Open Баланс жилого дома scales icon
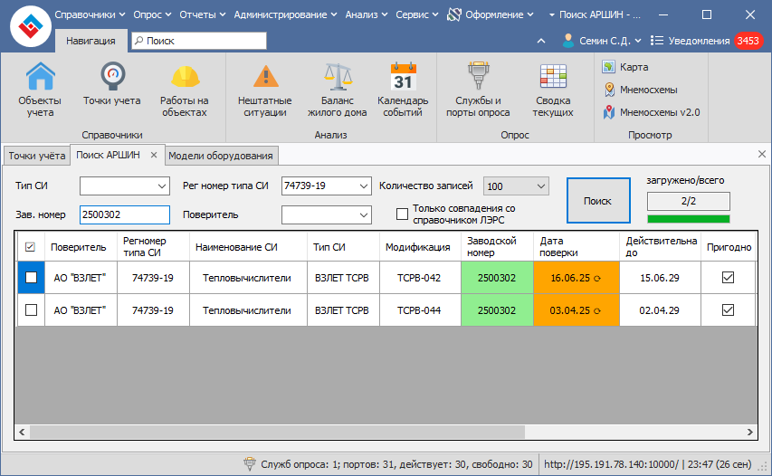This screenshot has width=772, height=476. tap(337, 90)
